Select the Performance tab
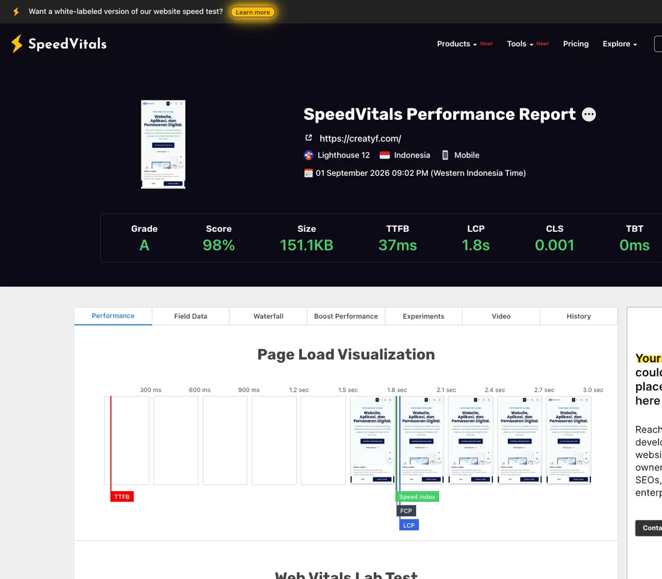 point(113,316)
